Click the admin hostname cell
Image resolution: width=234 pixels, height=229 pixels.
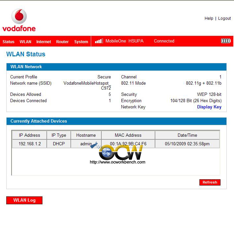(x=86, y=144)
